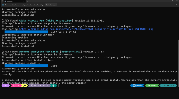Click the 'pwsh' shell segment in prompt
Viewport: 179px width, 99px height.
137,85
